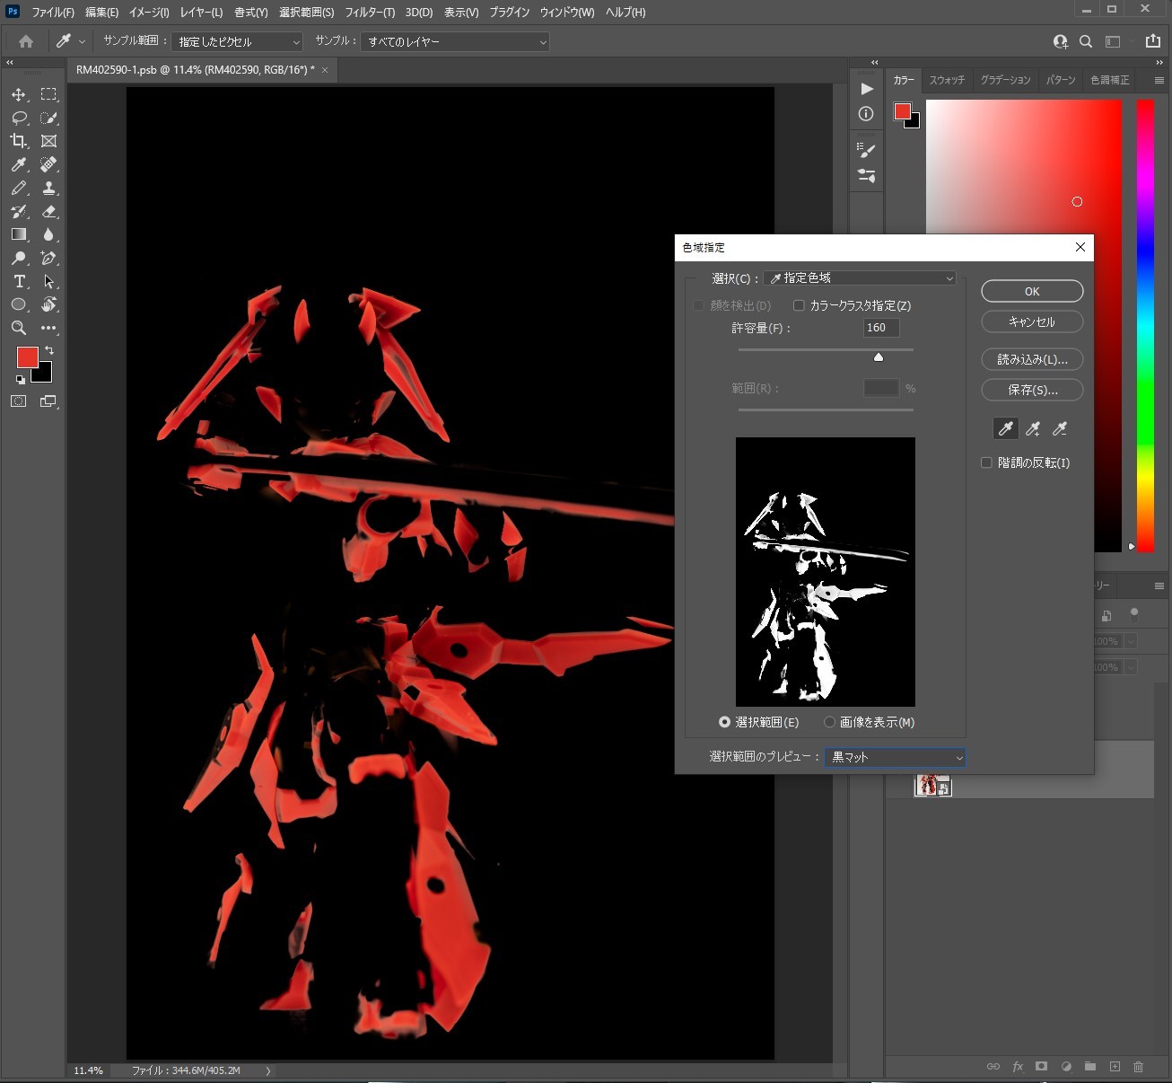Select the Clone Stamp tool
The height and width of the screenshot is (1083, 1172).
[x=48, y=188]
